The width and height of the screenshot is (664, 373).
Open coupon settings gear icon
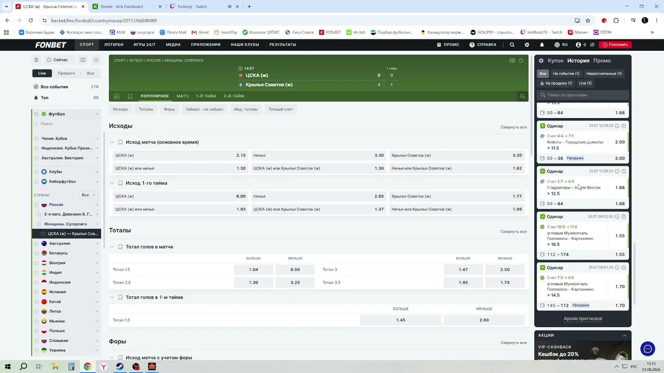point(541,61)
